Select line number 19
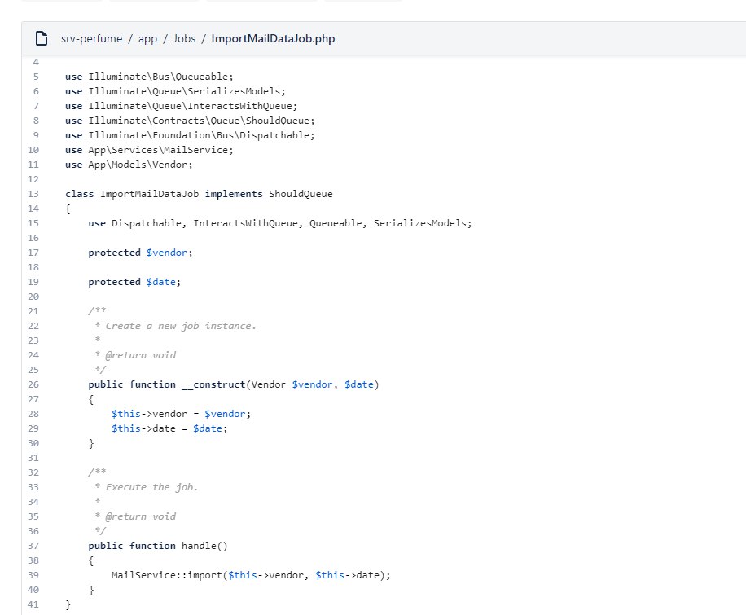The height and width of the screenshot is (615, 746). (33, 282)
